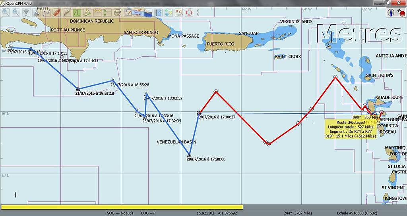Toggle Auto Follow red boat icon
This screenshot has height=216, width=407.
56,12
